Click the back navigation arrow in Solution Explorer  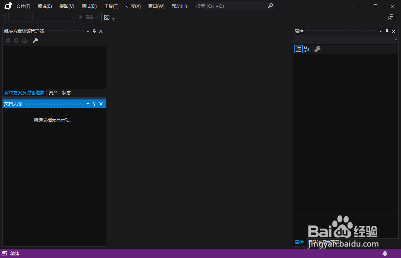[x=8, y=40]
